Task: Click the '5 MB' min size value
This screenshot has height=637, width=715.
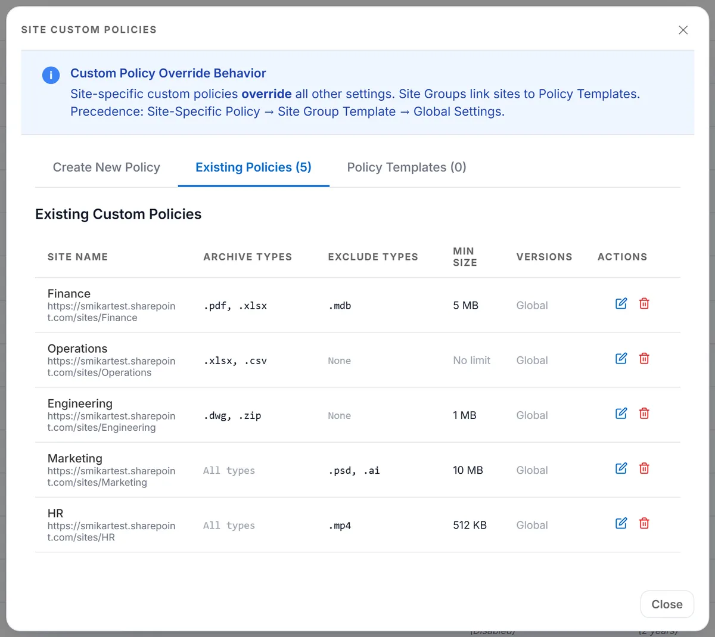Action: pos(465,305)
